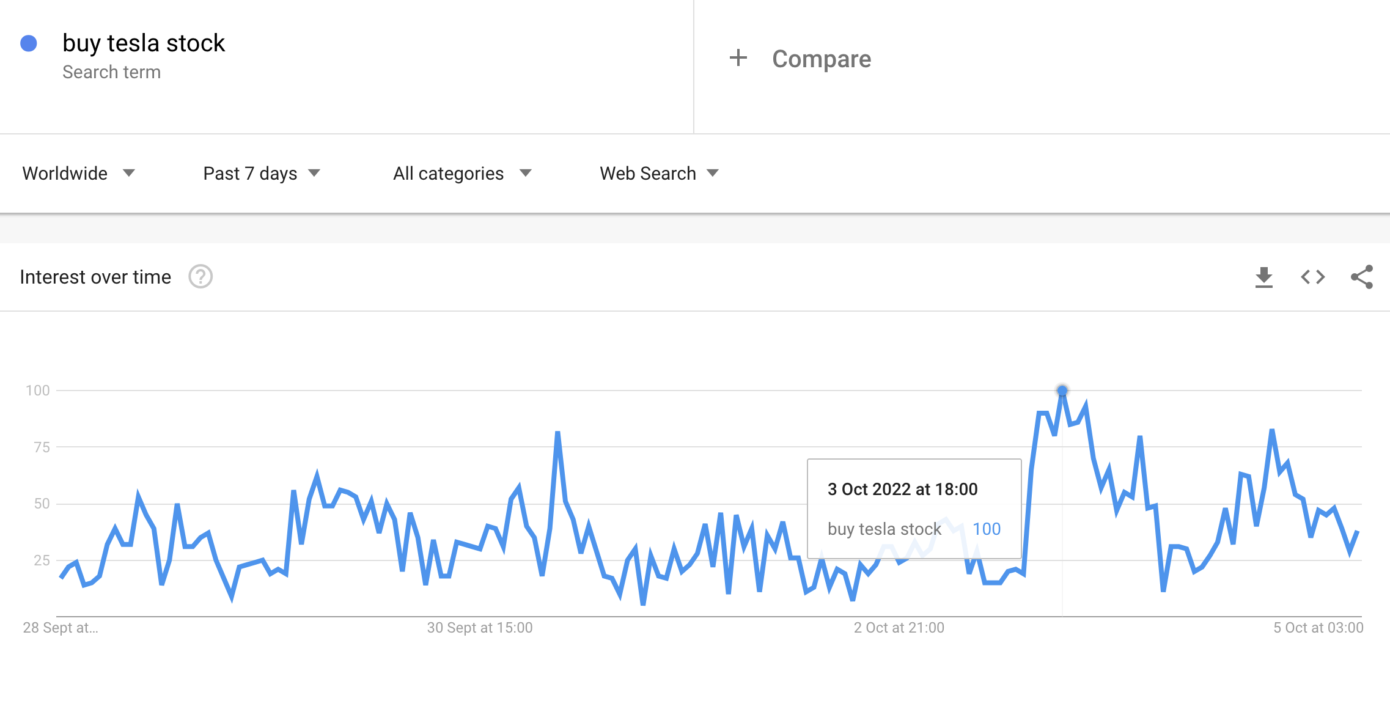
Task: Click the arrow next to Web Search
Action: point(713,173)
